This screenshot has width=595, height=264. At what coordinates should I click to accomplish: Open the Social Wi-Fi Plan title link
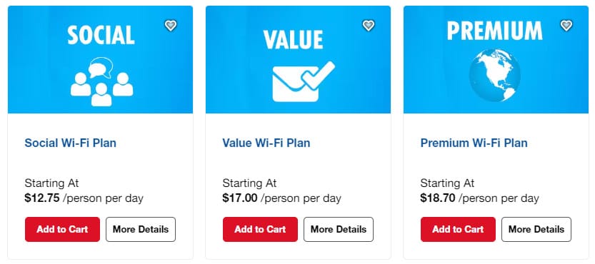coord(71,143)
